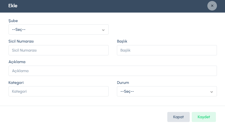Click the chevron arrow in the Durum dropdown

pos(211,92)
